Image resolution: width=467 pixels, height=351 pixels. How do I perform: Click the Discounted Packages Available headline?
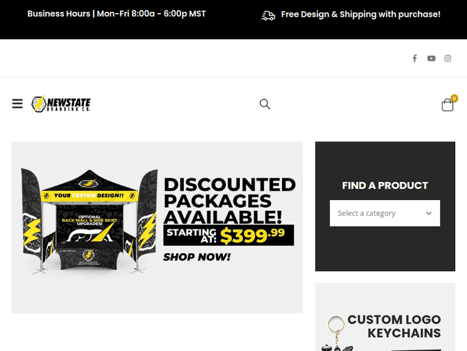pyautogui.click(x=230, y=201)
